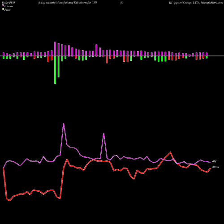The height and width of the screenshot is (224, 224).
Task: Click the red price line's highest peak
Action: click(170, 152)
